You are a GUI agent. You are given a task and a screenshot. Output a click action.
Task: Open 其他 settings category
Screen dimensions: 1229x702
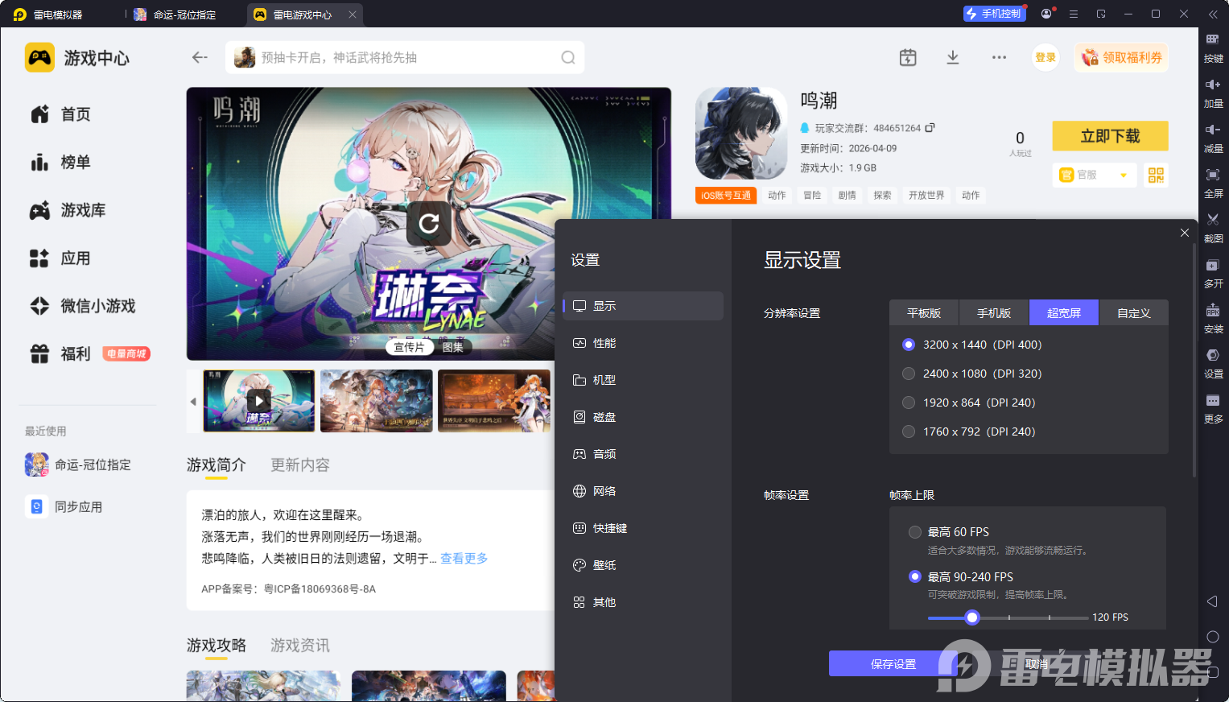[643, 602]
